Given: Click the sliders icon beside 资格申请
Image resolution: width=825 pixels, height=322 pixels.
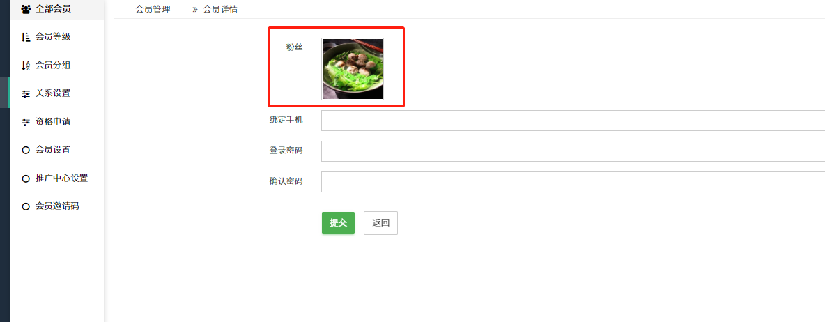Looking at the screenshot, I should (x=26, y=122).
